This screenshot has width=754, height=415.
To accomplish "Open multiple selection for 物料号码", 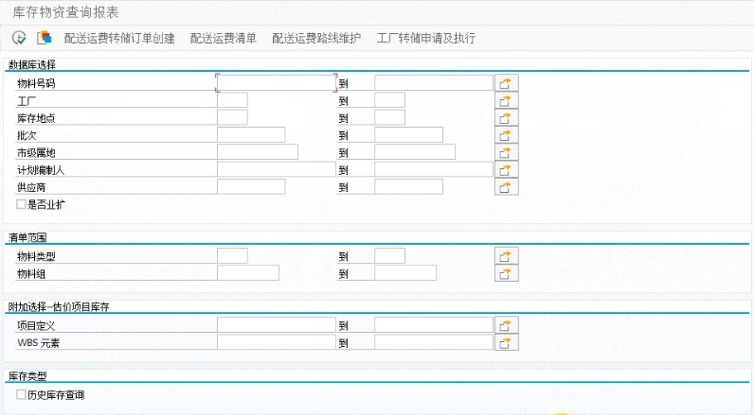I will pos(507,83).
